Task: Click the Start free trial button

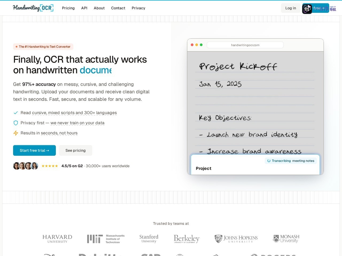Action: (34, 150)
